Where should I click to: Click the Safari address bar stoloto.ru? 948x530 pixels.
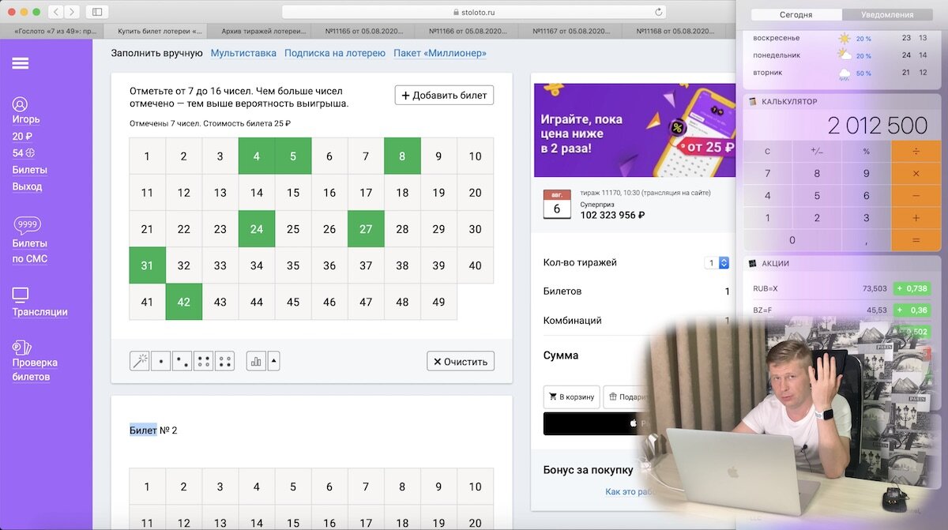[474, 12]
